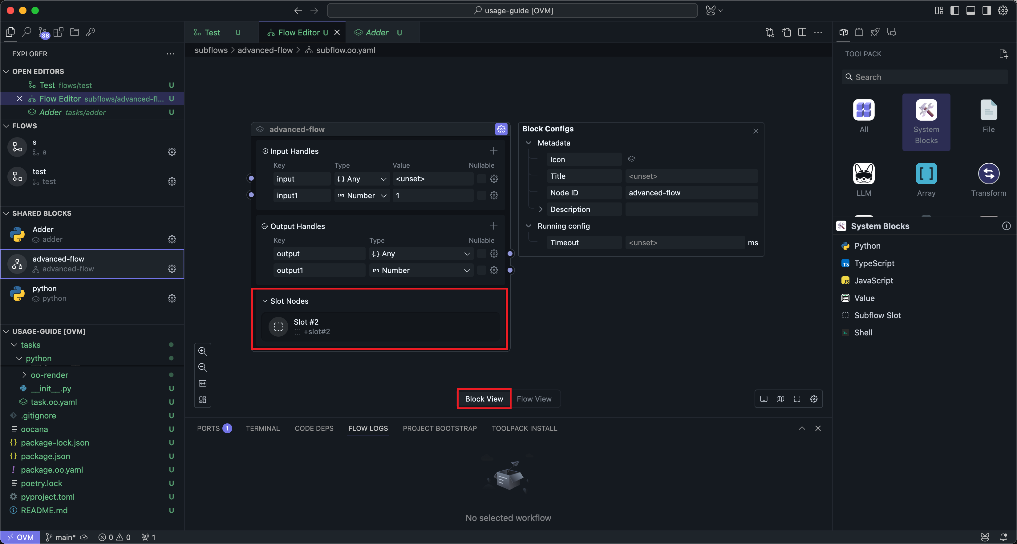Open settings gear for Adder shared block
Screen dimensions: 1017x544
click(172, 239)
